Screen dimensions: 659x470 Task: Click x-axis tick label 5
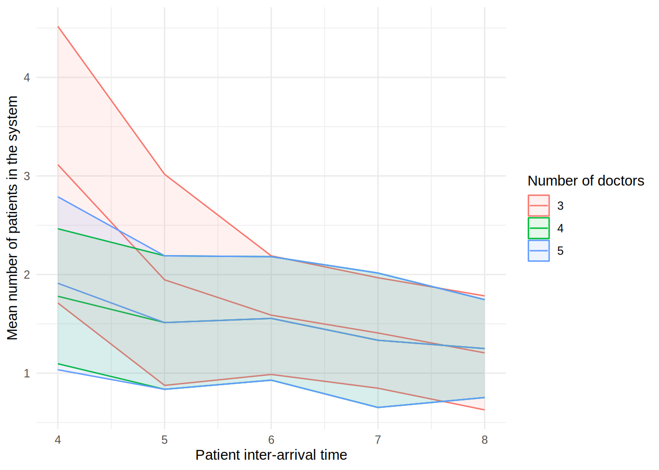click(x=164, y=440)
